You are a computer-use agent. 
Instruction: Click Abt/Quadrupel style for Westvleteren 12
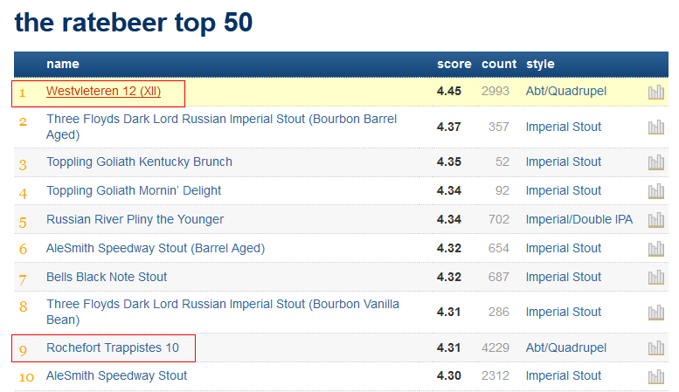coord(566,92)
